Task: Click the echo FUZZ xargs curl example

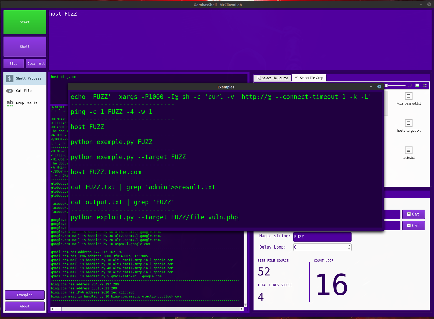Action: click(x=221, y=97)
